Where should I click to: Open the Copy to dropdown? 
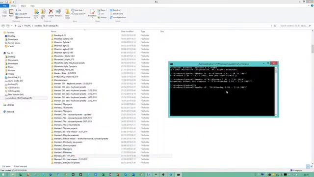(x=43, y=14)
